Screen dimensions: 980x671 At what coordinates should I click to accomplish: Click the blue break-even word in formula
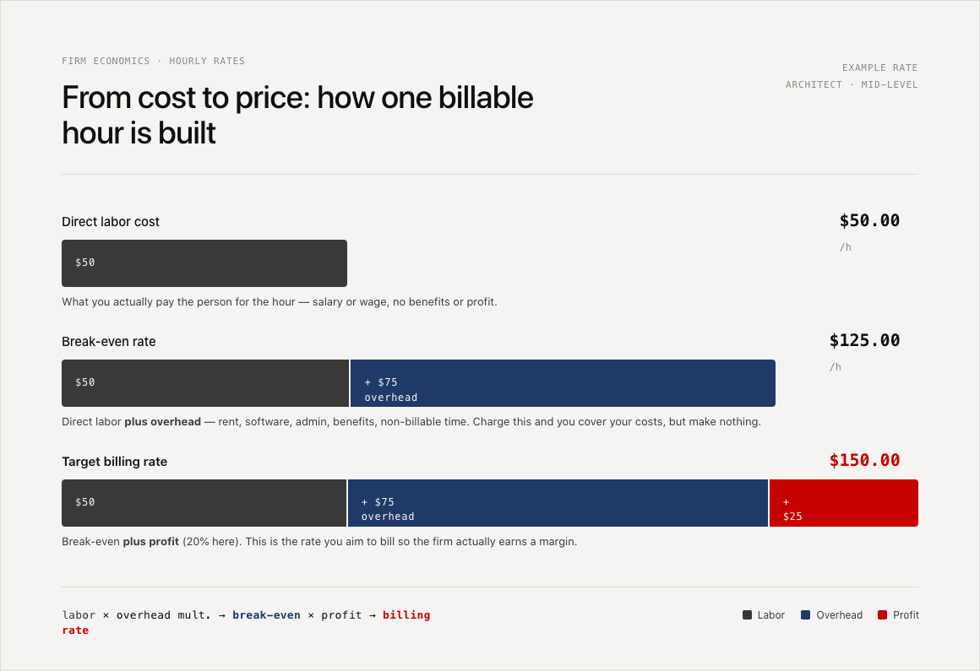266,614
